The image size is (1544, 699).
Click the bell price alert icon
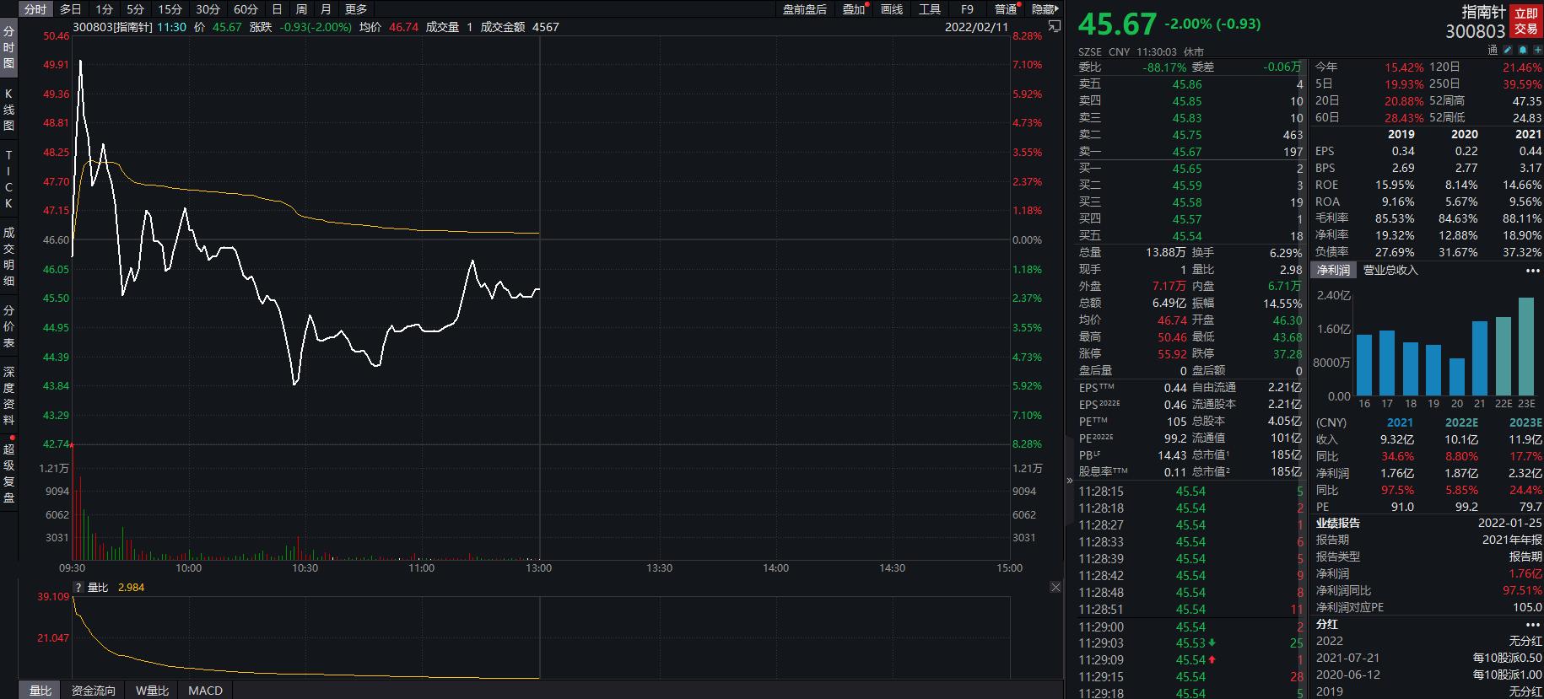tap(1523, 50)
